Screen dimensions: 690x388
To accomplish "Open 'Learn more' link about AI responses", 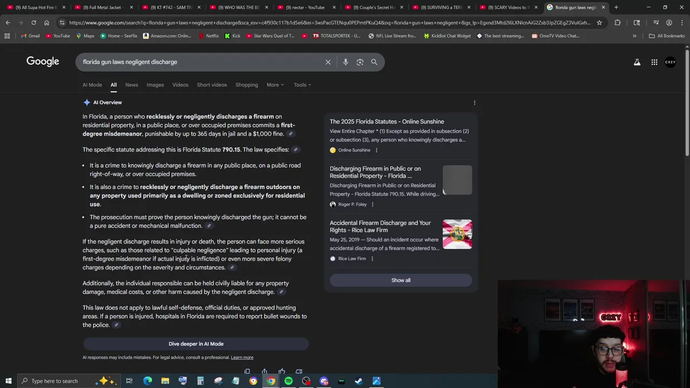I will click(242, 357).
